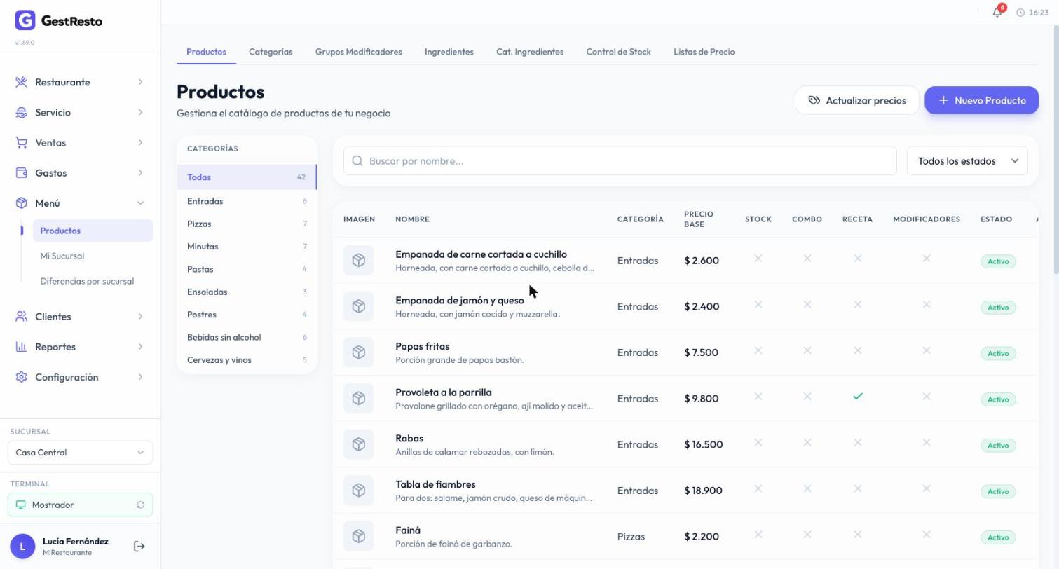The height and width of the screenshot is (569, 1059).
Task: Click the refresh icon in Mostrador terminal
Action: click(x=140, y=505)
